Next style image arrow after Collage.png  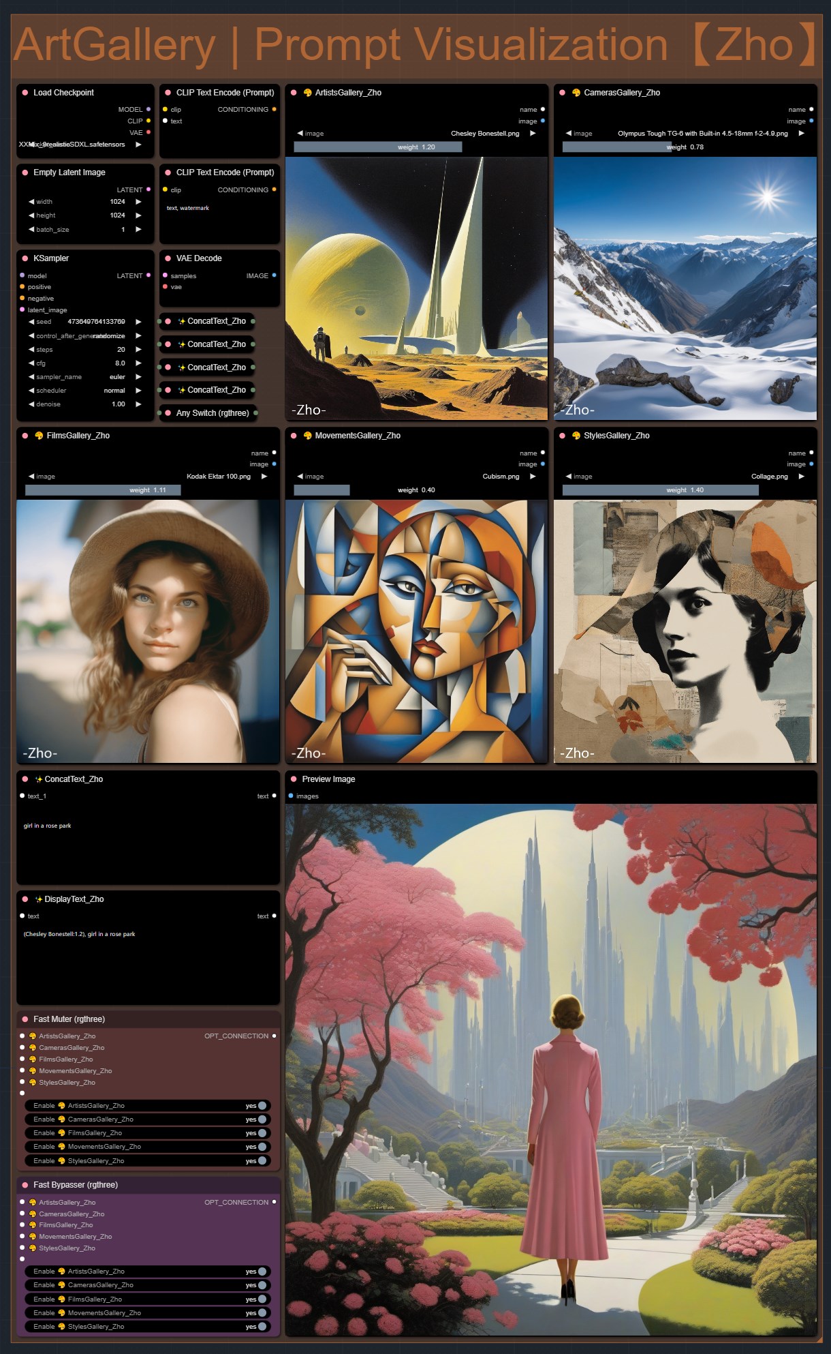pos(801,477)
